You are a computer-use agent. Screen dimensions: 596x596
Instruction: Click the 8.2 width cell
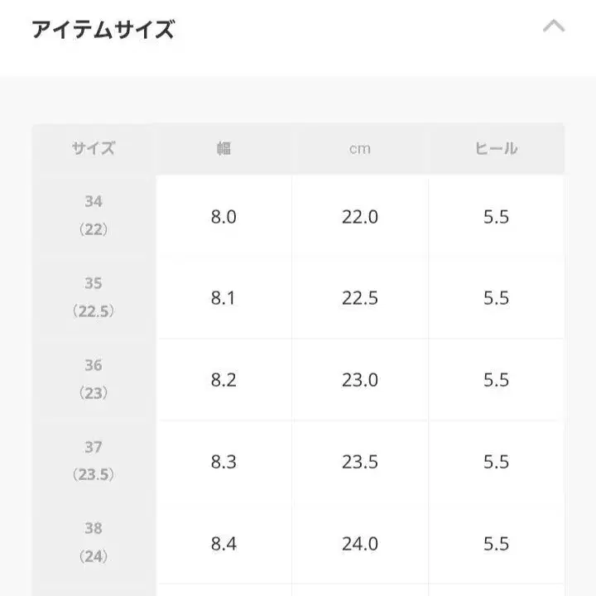pyautogui.click(x=223, y=380)
